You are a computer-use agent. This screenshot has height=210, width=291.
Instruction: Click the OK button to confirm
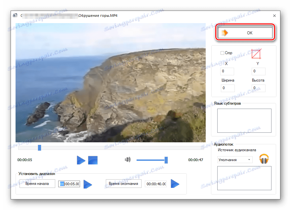coord(245,33)
